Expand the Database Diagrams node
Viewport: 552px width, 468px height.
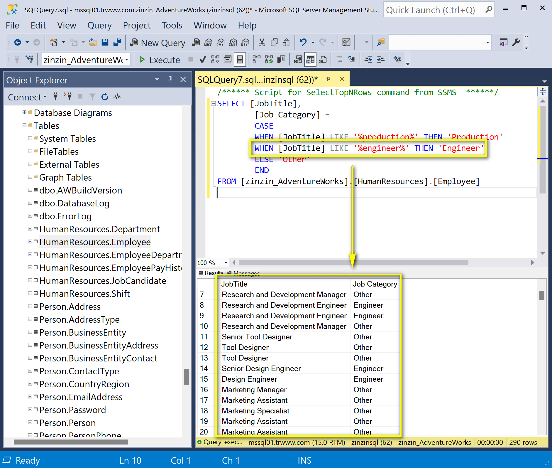[x=24, y=112]
